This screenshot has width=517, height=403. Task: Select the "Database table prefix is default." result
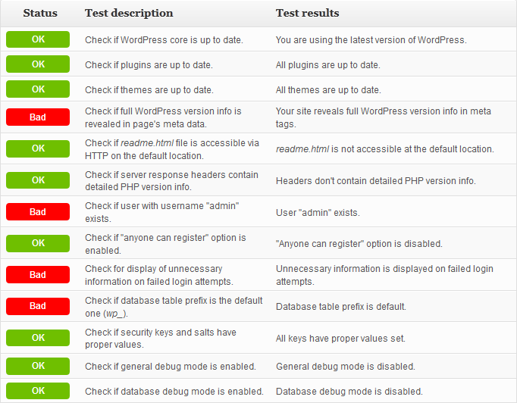(341, 307)
